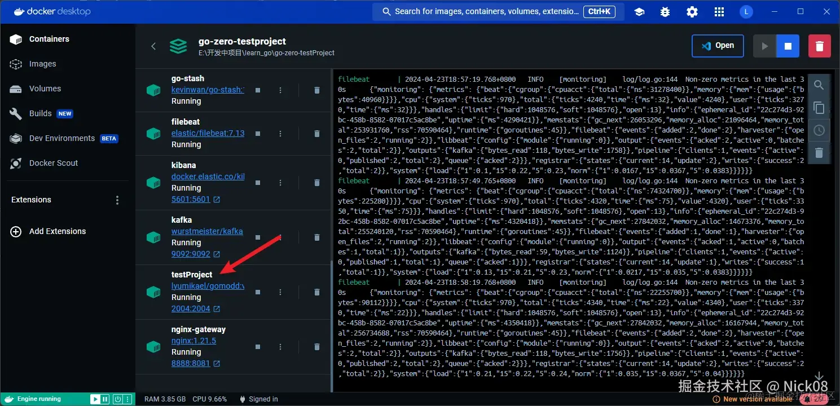Delete the kafka container
The height and width of the screenshot is (406, 840).
tap(316, 237)
